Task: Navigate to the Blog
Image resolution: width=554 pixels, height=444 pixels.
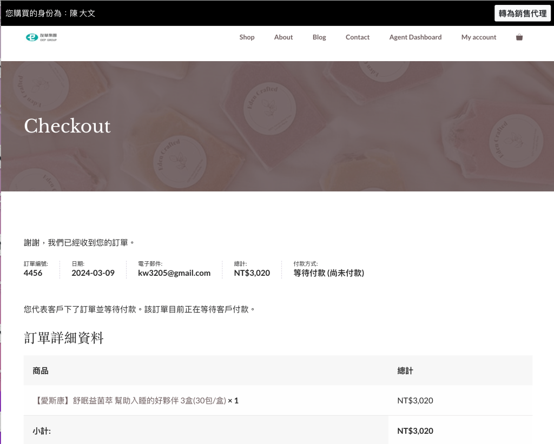Action: tap(319, 37)
